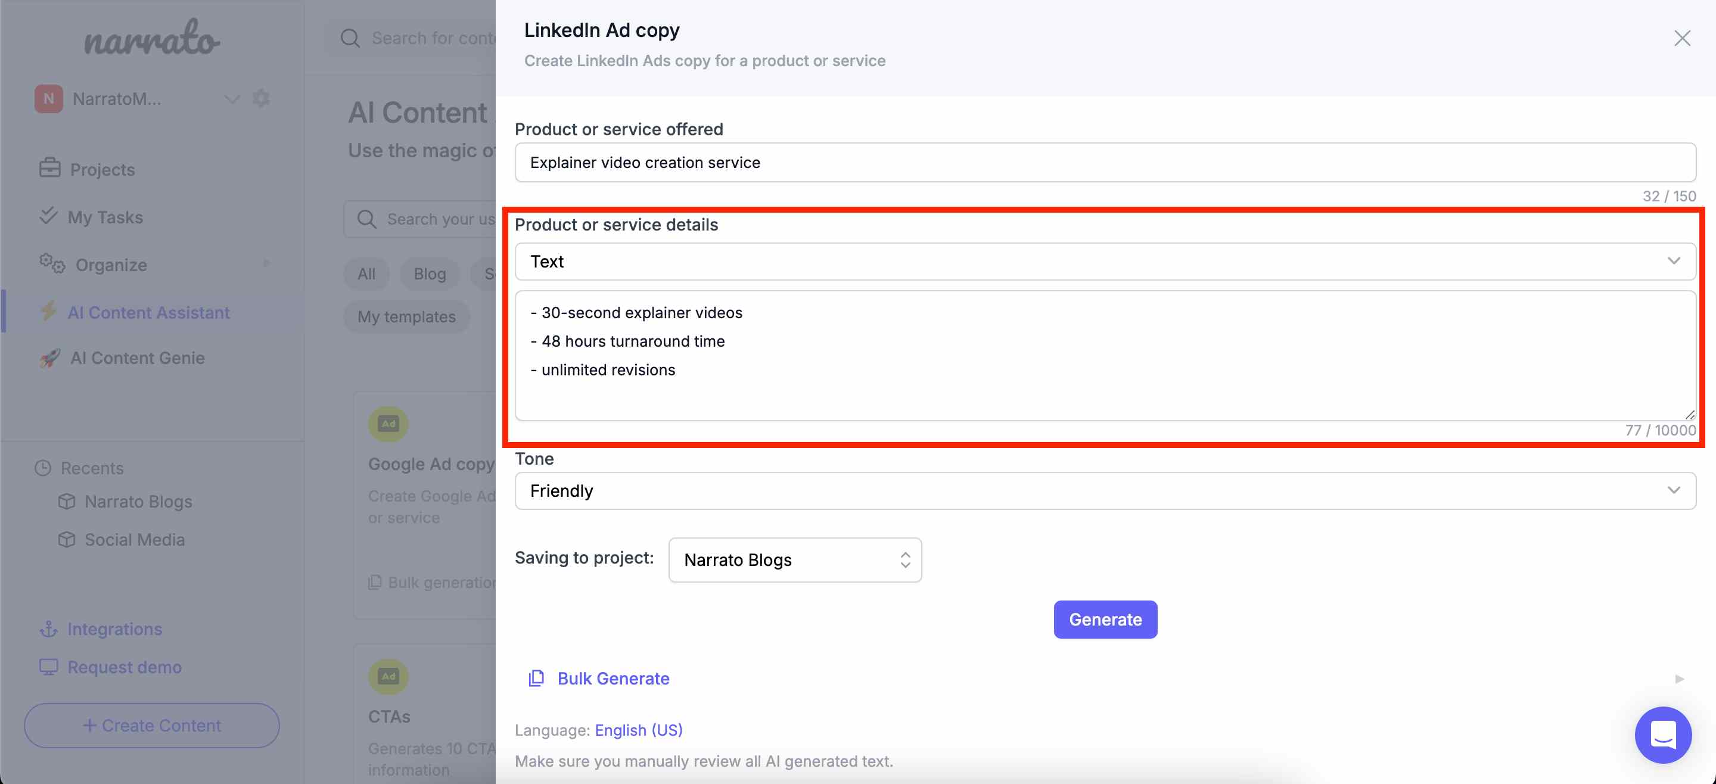Click the Bulk Generate link
1716x784 pixels.
613,678
